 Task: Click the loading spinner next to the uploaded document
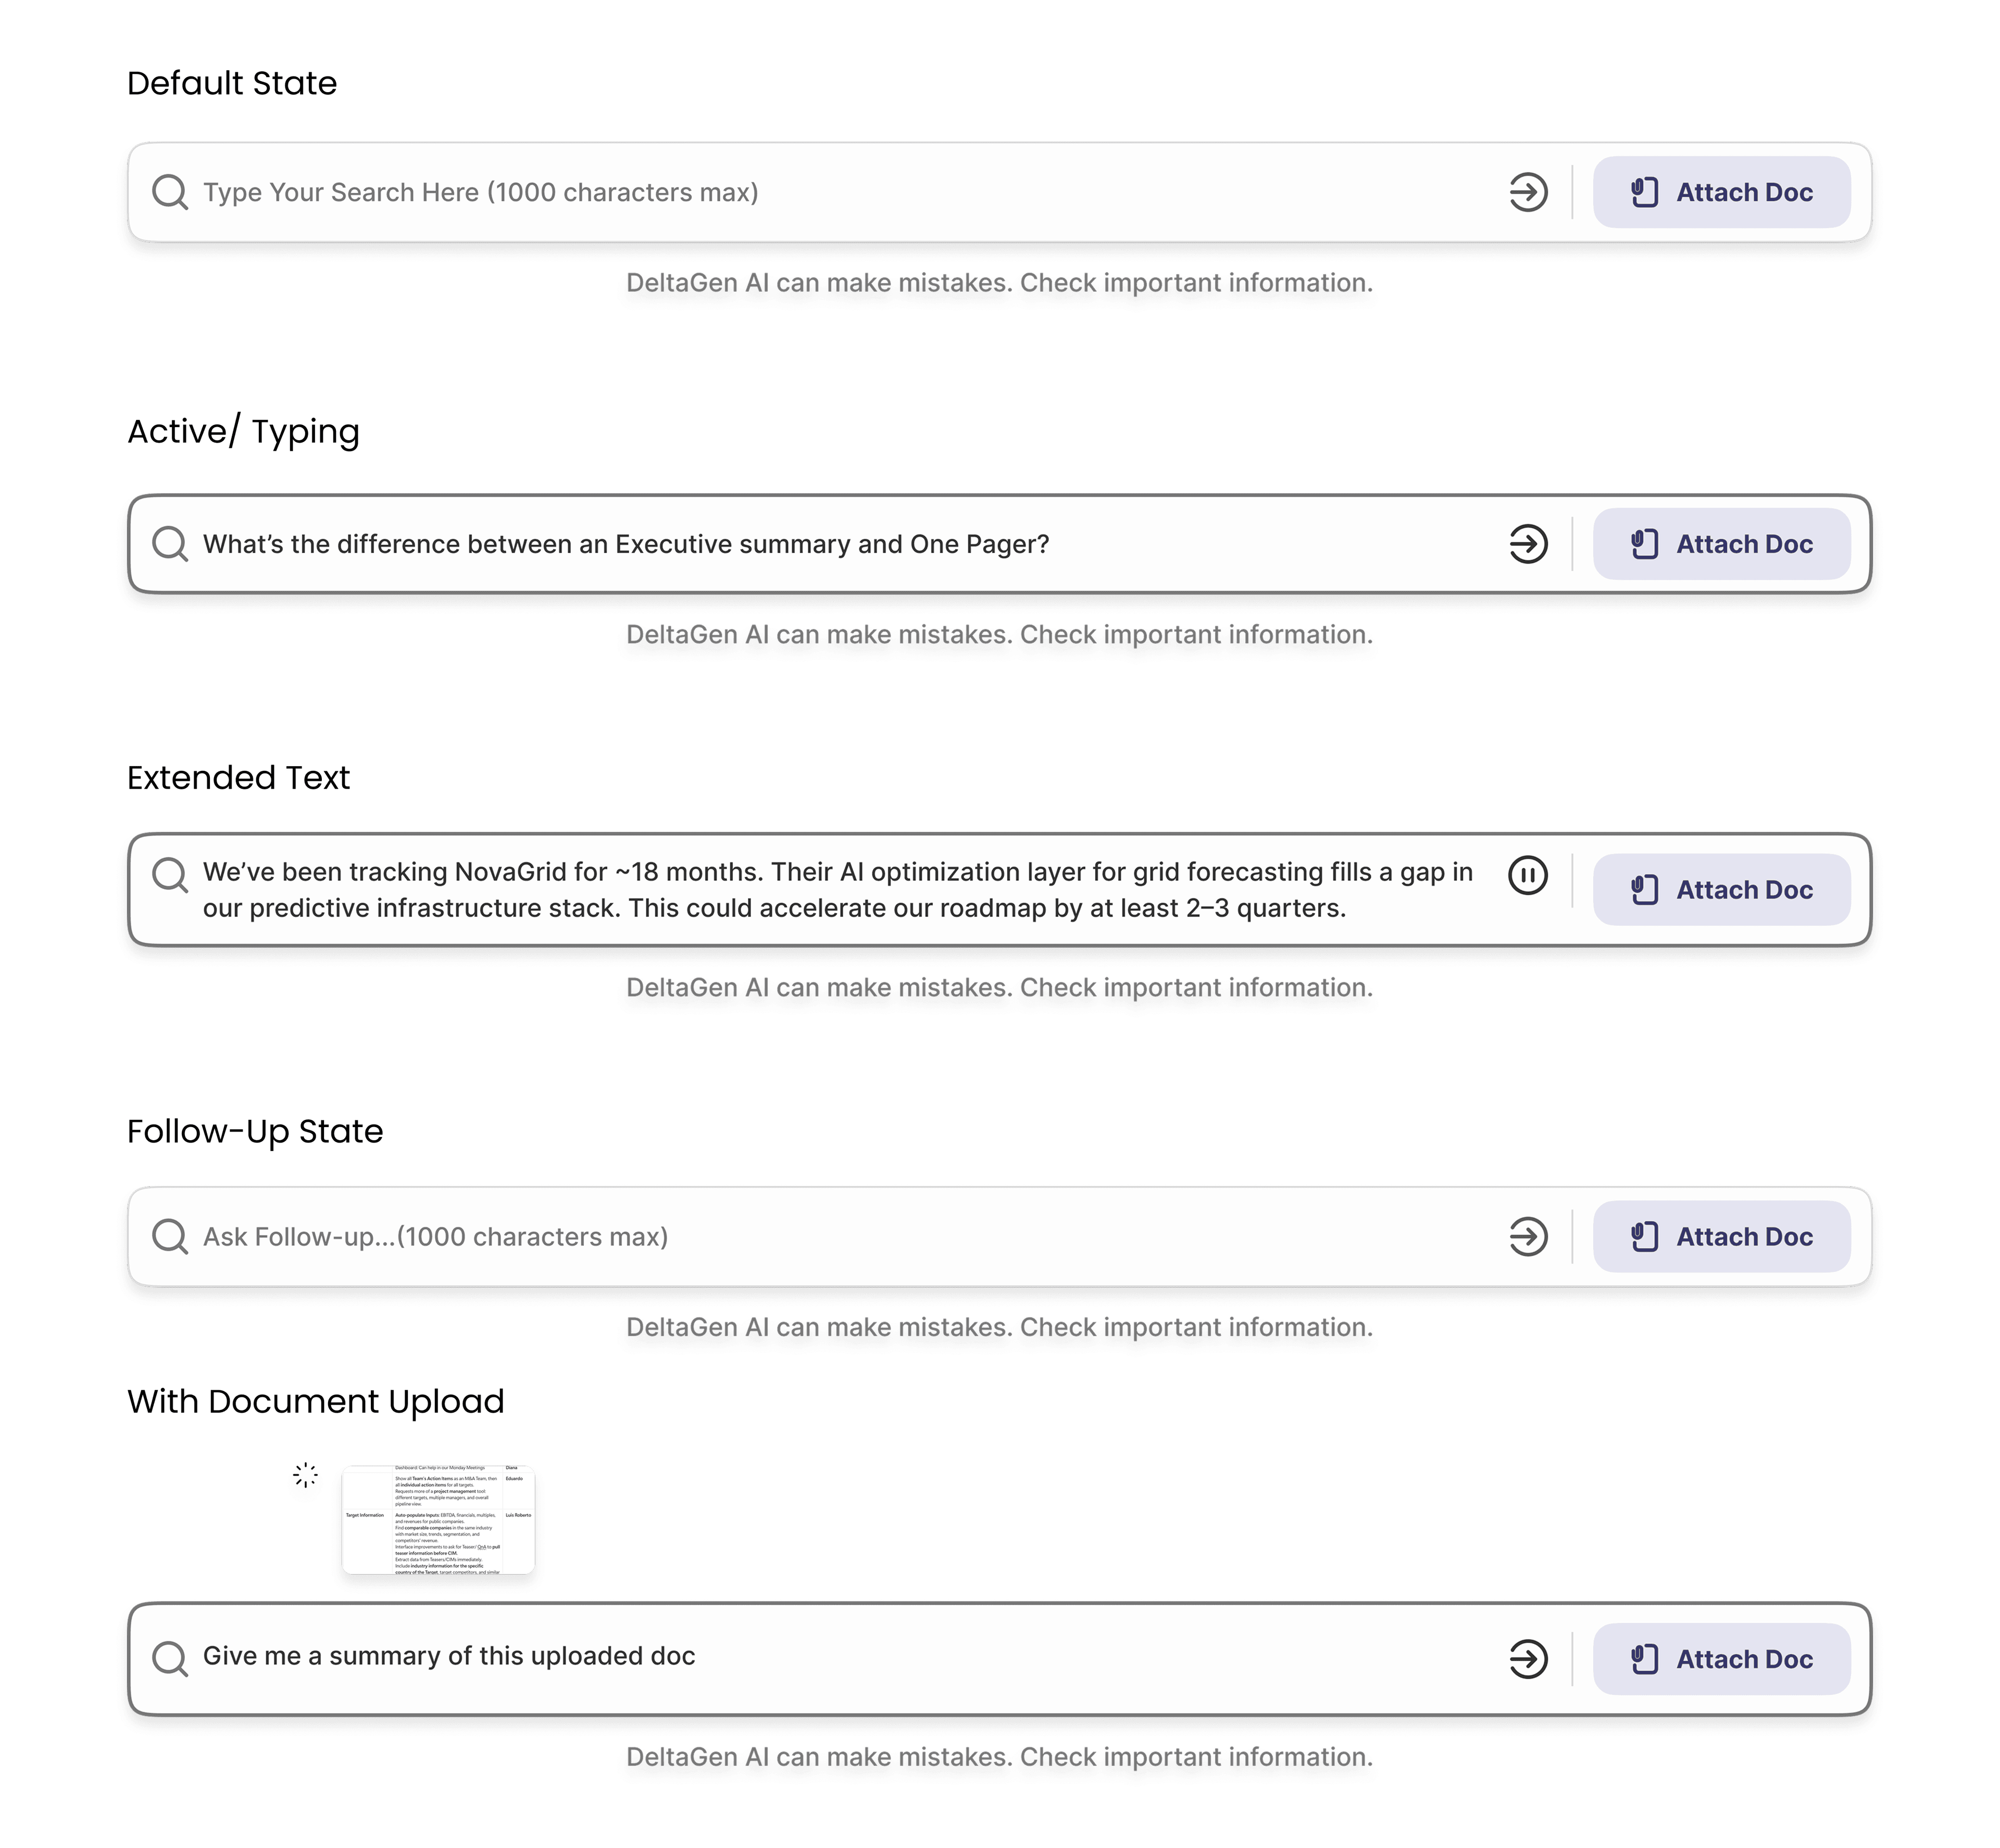point(306,1474)
